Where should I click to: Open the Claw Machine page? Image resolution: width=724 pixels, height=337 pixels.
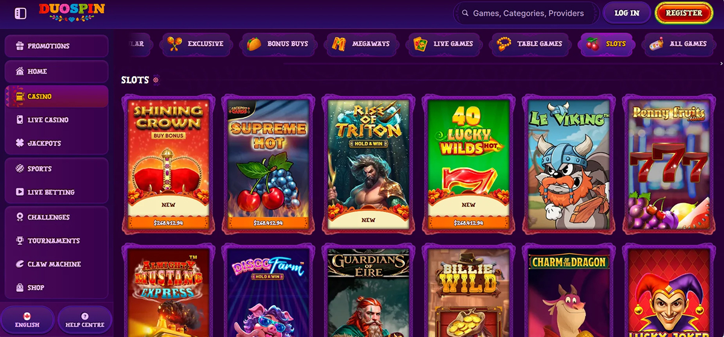point(57,264)
